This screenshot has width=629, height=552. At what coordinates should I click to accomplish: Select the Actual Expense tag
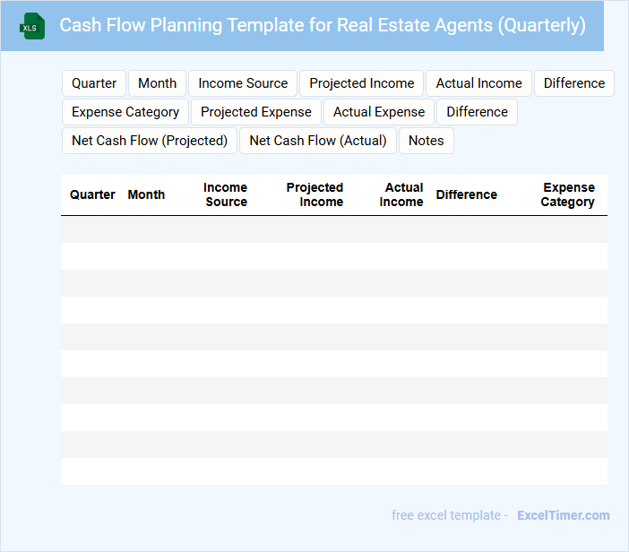click(379, 112)
